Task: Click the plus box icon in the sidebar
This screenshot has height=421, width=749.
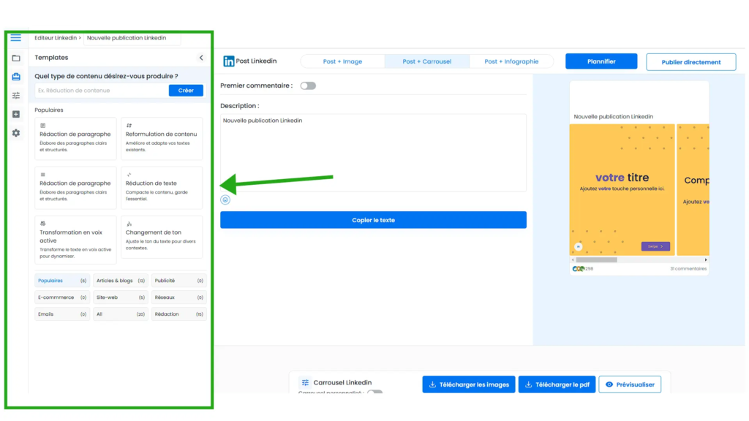Action: [16, 115]
